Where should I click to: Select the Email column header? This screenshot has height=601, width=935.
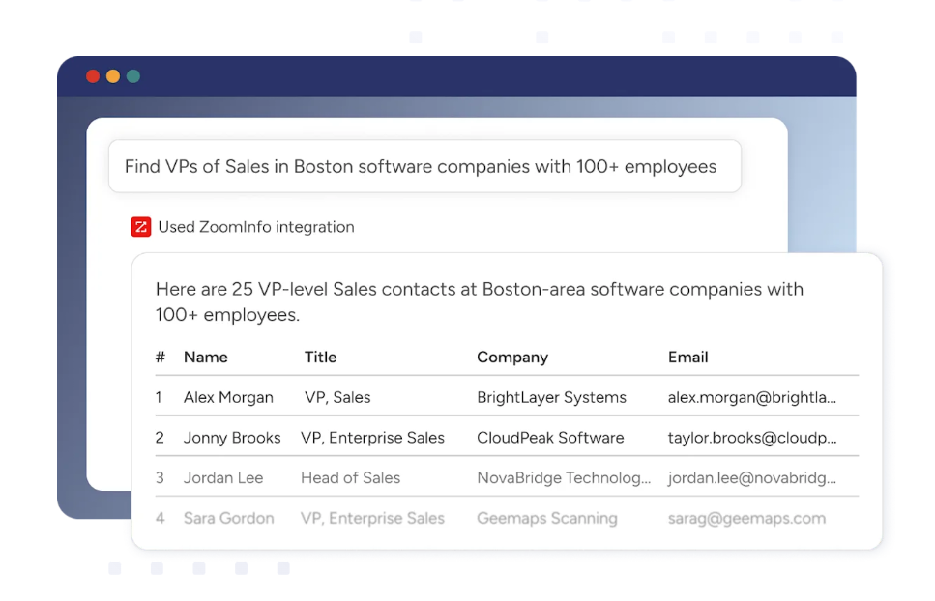coord(687,357)
